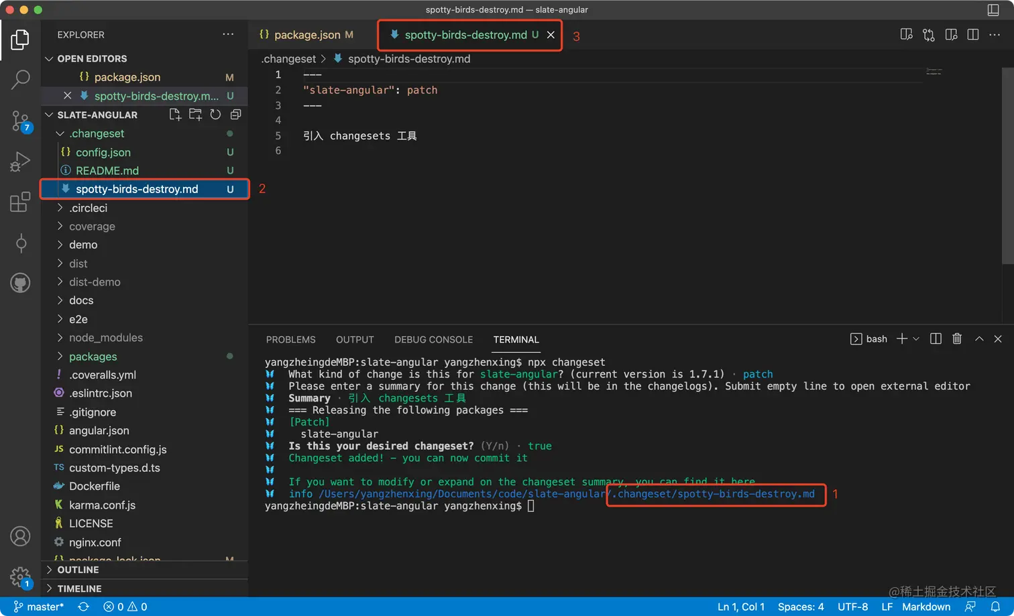Click the open preview icon in editor toolbar
Viewport: 1014px width, 616px height.
pyautogui.click(x=951, y=35)
